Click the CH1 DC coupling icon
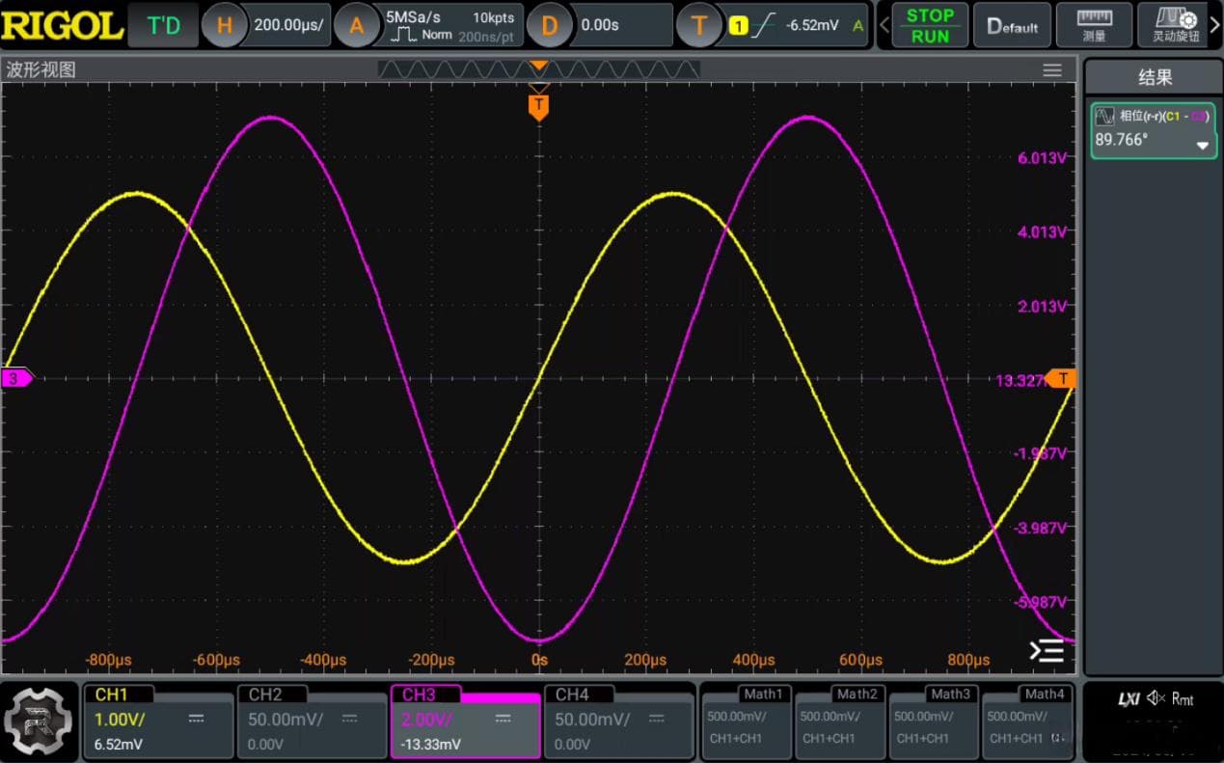 [197, 719]
